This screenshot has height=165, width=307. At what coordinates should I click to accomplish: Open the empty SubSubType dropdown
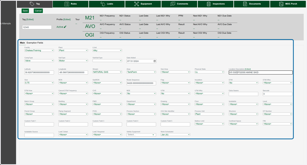click(x=107, y=61)
